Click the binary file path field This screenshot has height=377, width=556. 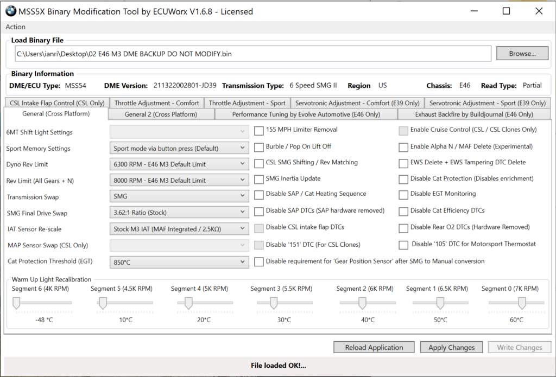pos(253,54)
